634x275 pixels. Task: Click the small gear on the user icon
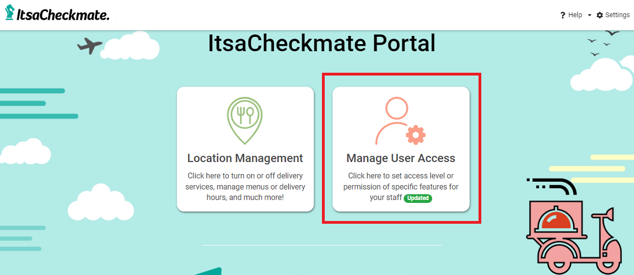click(415, 135)
